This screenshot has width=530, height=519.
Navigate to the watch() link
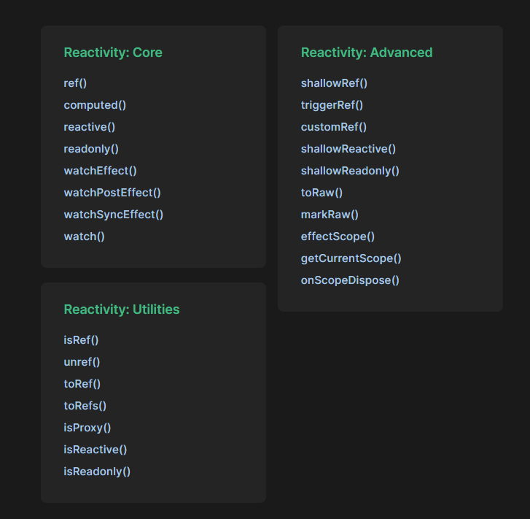coord(84,237)
